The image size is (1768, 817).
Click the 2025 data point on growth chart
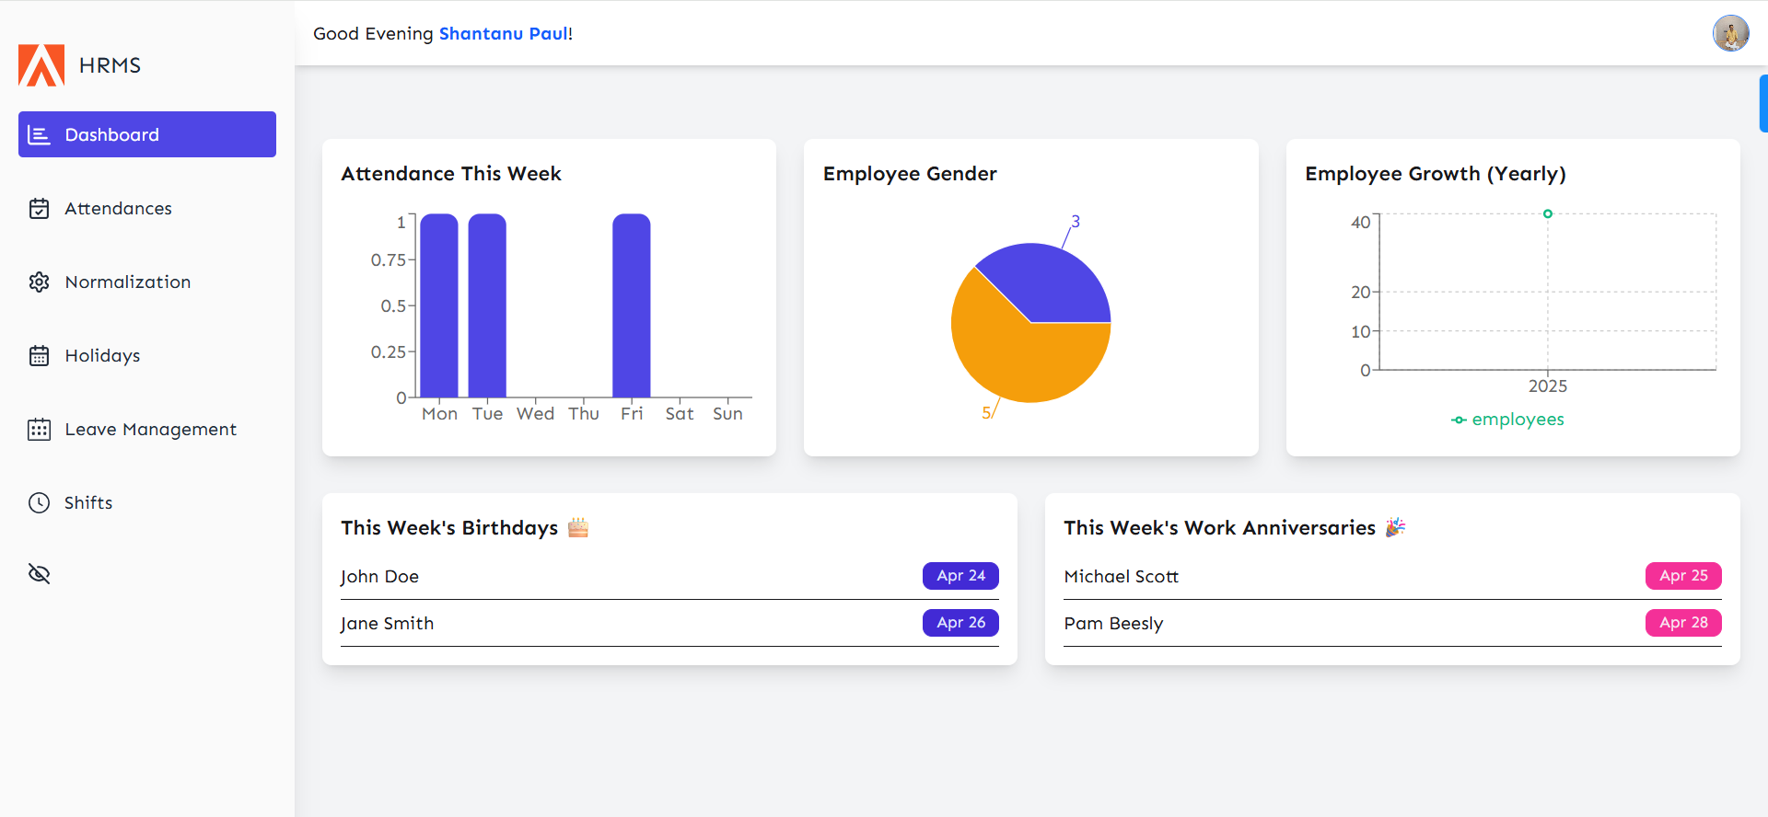click(x=1548, y=213)
